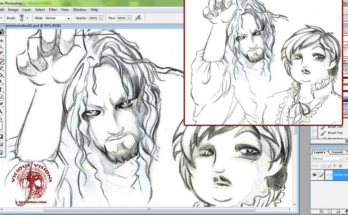Toggle Lock position icon
This screenshot has width=348, height=215.
(x=334, y=165)
